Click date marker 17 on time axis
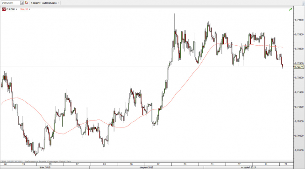The width and height of the screenshot is (305, 169). 158,164
